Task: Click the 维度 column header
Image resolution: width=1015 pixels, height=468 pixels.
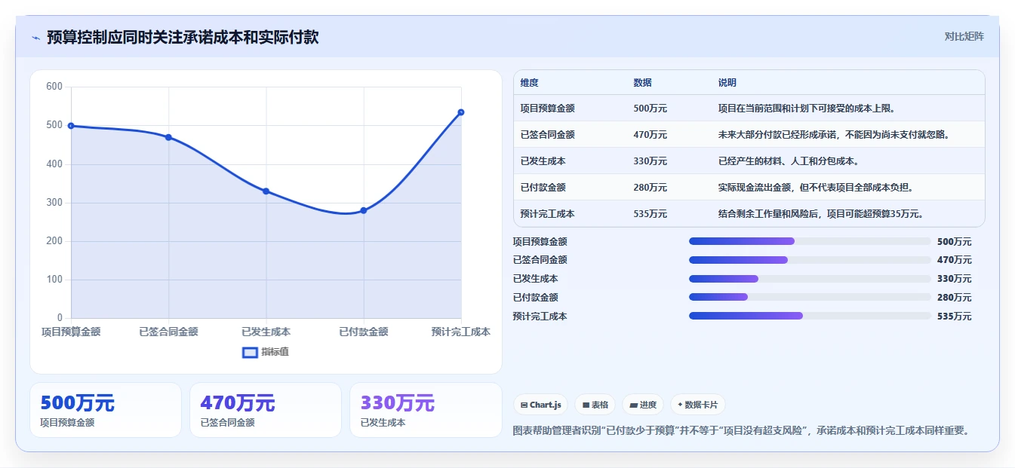Action: click(529, 83)
